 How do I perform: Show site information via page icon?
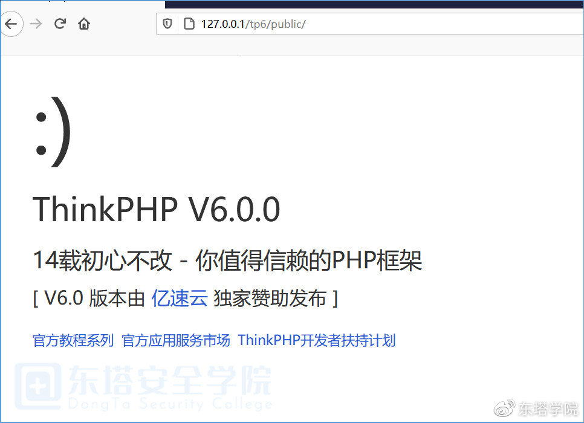click(189, 24)
